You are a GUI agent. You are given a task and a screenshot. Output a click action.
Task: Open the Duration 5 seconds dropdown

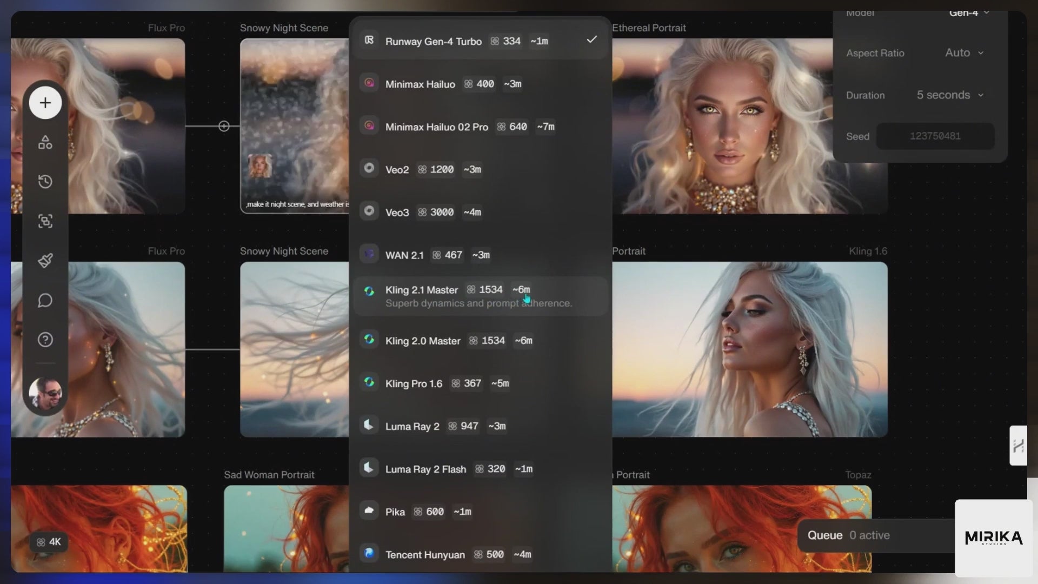click(950, 95)
